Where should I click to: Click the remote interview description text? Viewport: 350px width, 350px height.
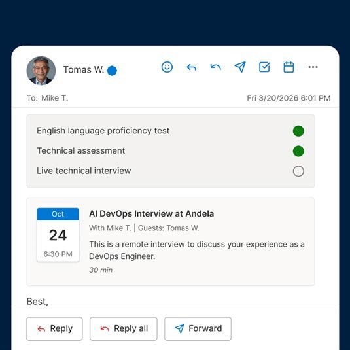tap(197, 250)
